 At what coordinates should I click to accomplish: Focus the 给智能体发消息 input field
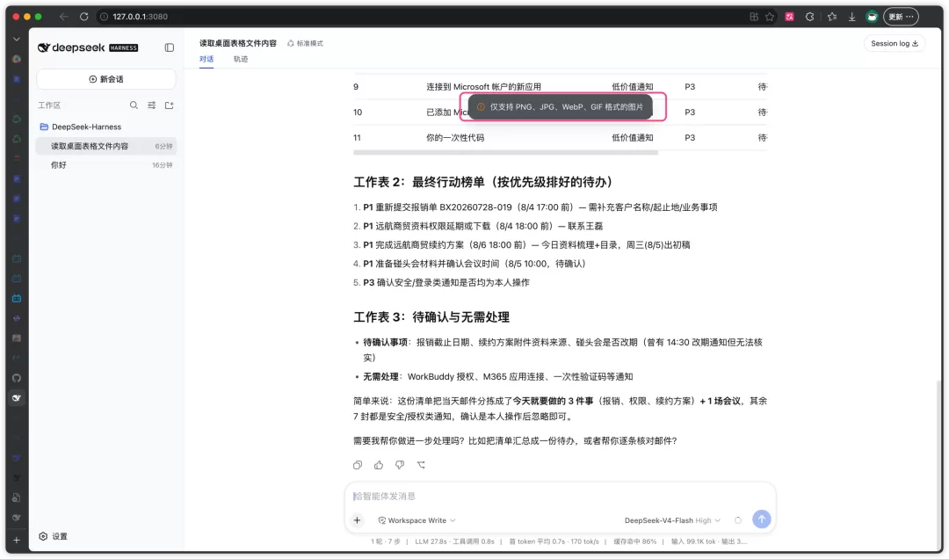coord(560,497)
